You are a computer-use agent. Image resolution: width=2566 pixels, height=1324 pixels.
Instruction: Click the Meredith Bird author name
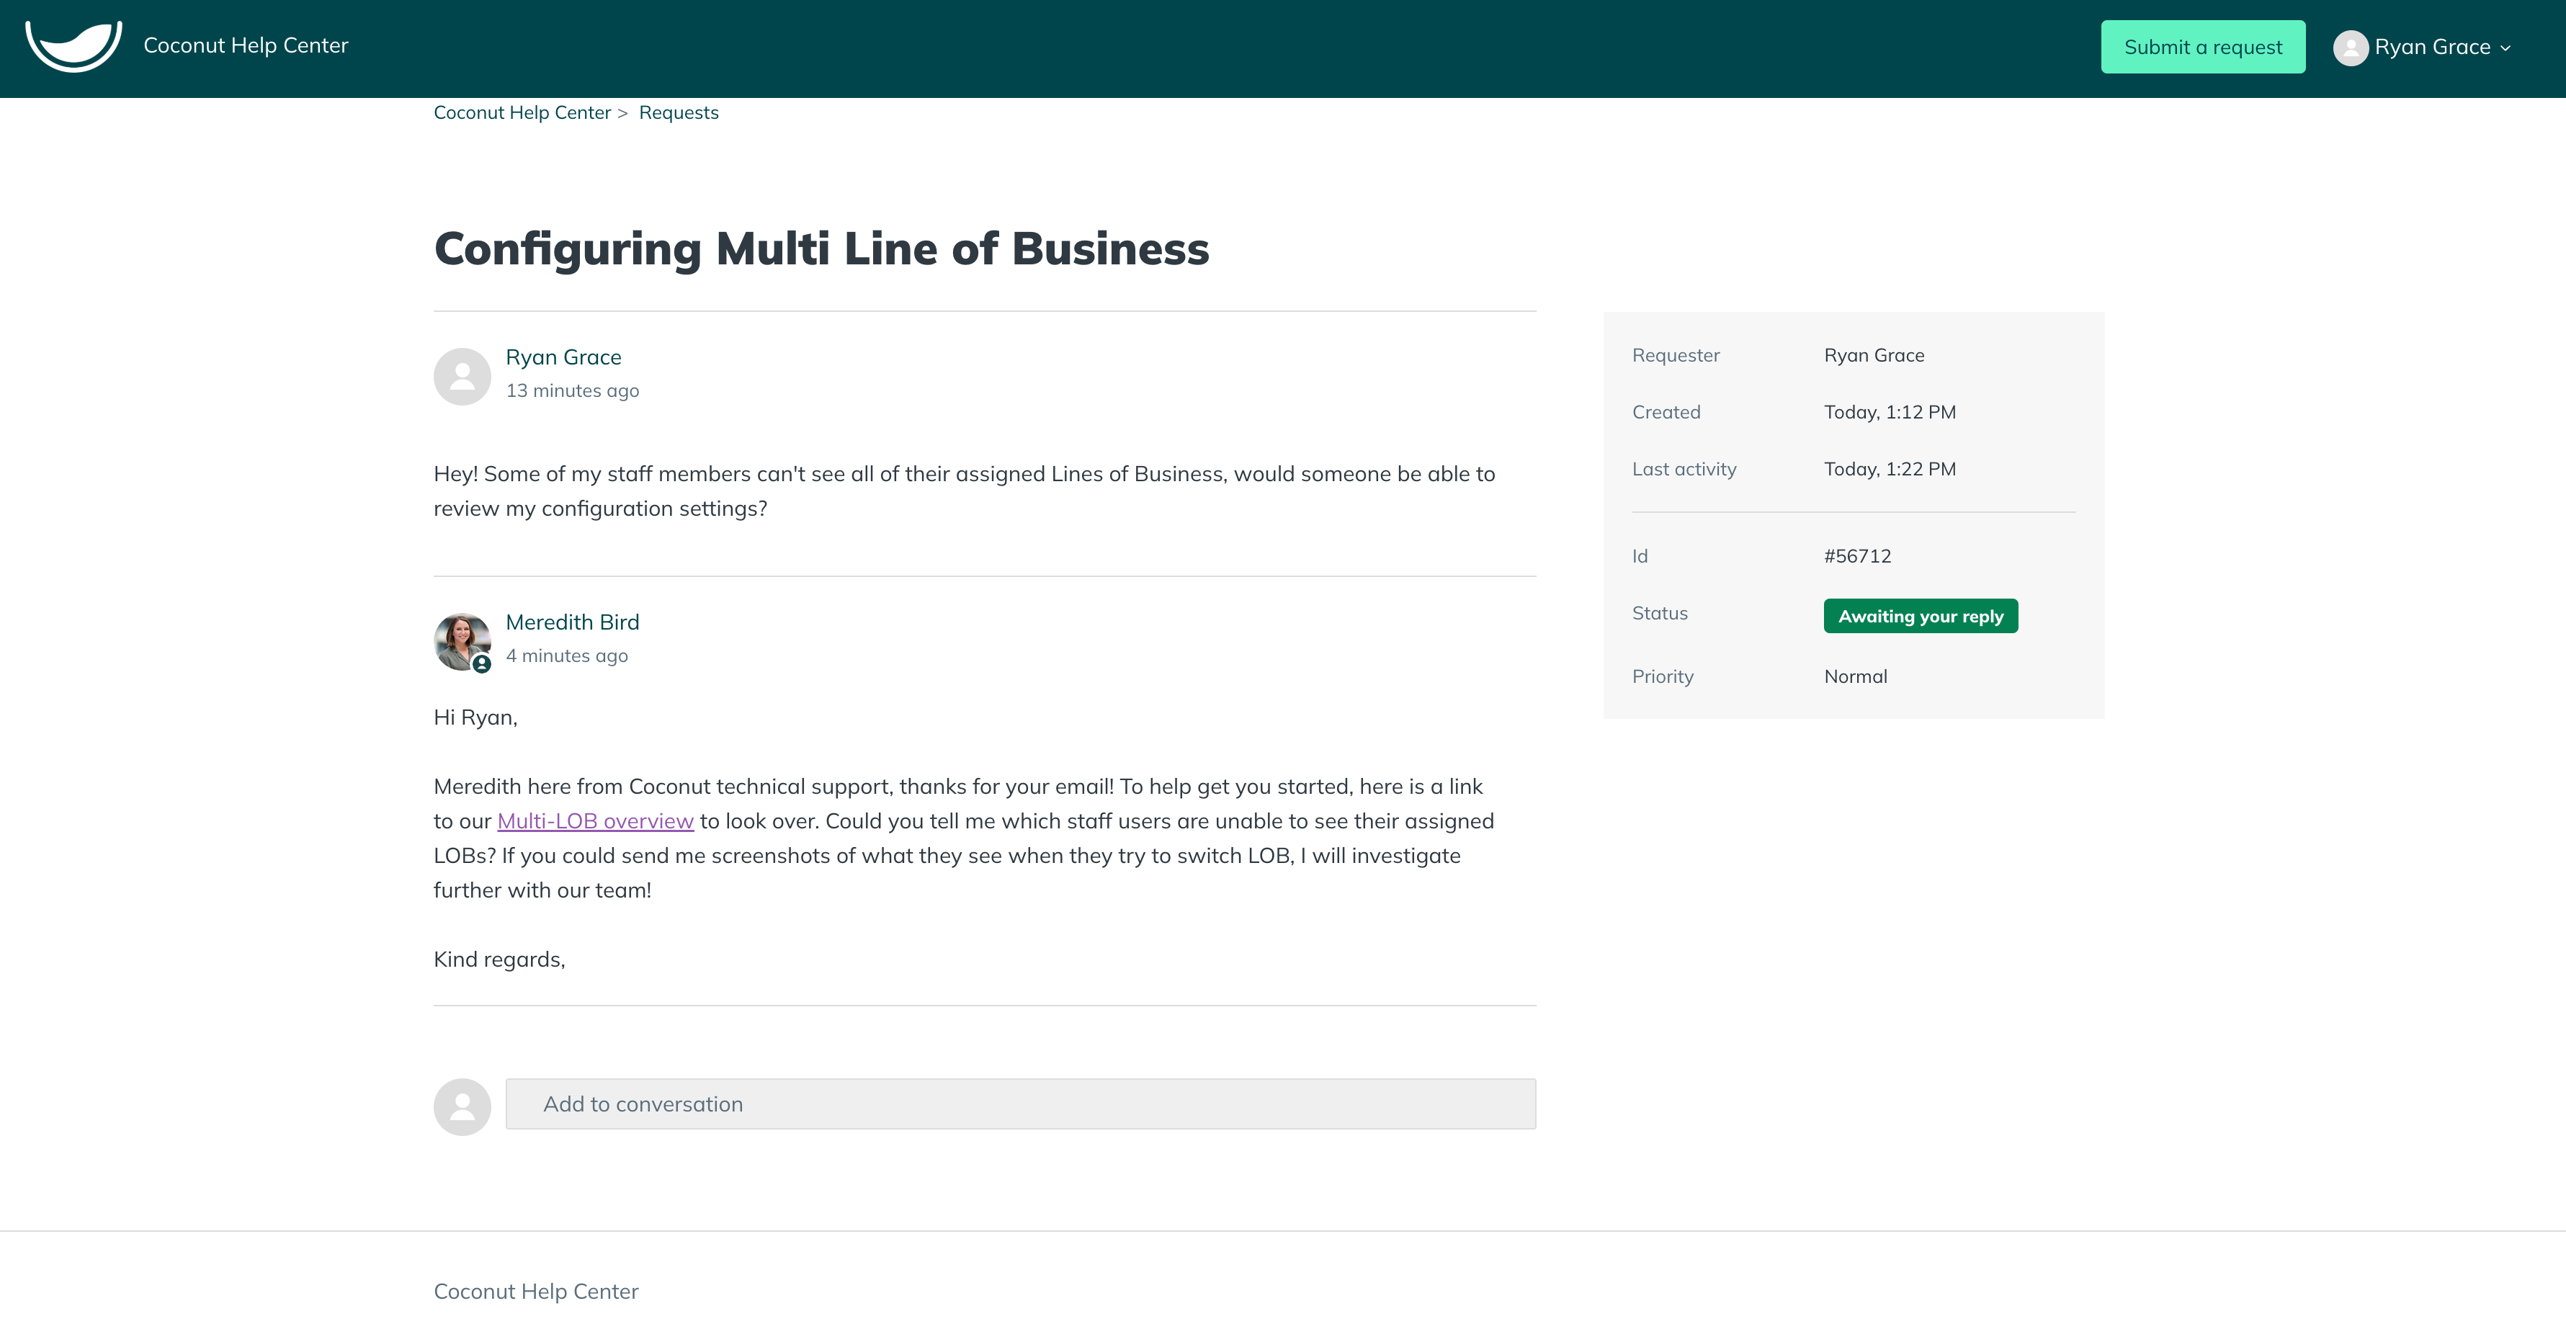click(572, 622)
